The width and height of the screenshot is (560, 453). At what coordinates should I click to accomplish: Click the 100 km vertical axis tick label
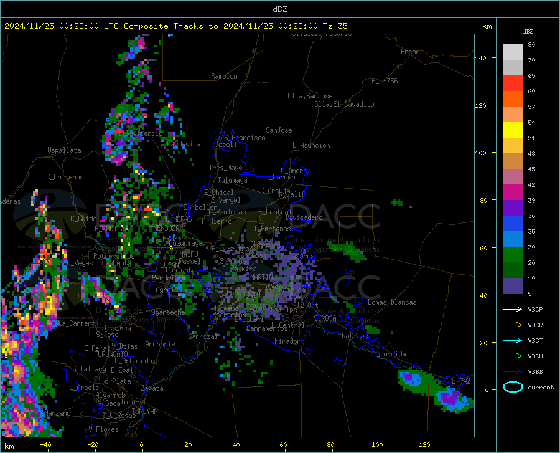pyautogui.click(x=480, y=153)
